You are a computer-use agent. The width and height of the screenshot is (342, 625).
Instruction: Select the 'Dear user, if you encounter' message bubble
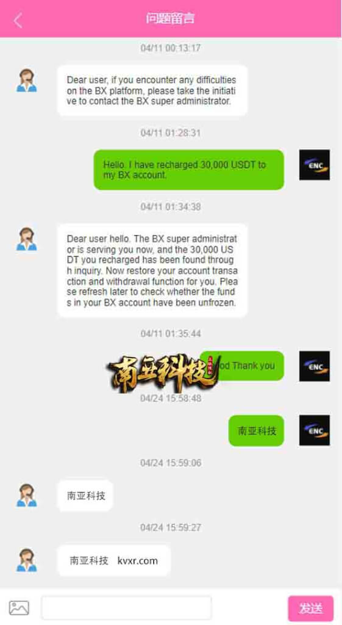(x=152, y=90)
